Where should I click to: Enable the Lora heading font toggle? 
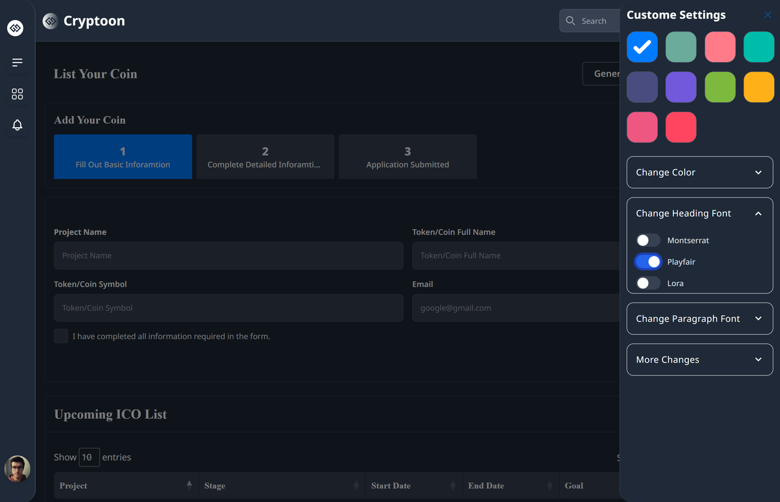pyautogui.click(x=648, y=283)
